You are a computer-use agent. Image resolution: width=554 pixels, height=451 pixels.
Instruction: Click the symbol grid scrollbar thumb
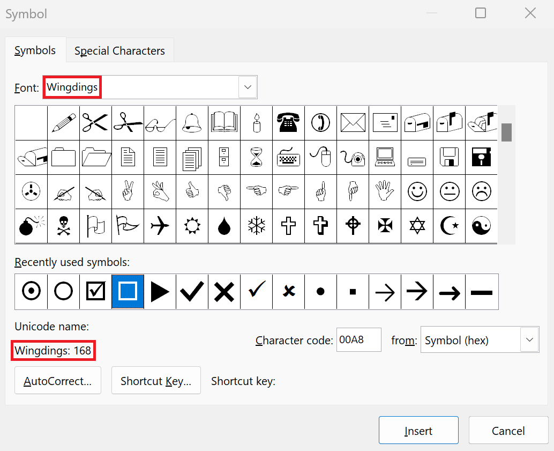click(506, 132)
